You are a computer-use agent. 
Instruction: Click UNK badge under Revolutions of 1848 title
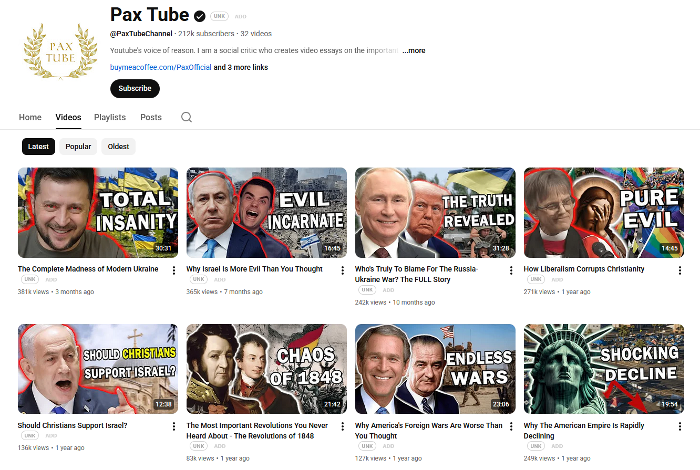199,446
